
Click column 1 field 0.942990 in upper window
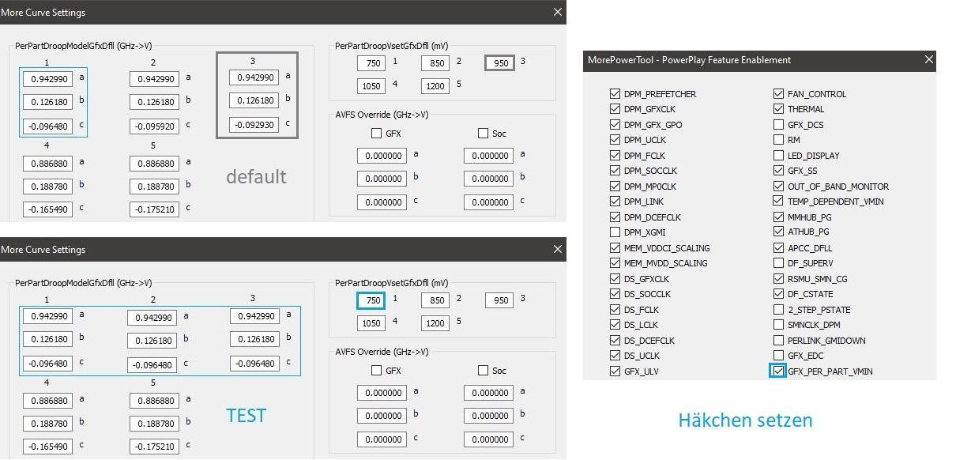coord(47,78)
